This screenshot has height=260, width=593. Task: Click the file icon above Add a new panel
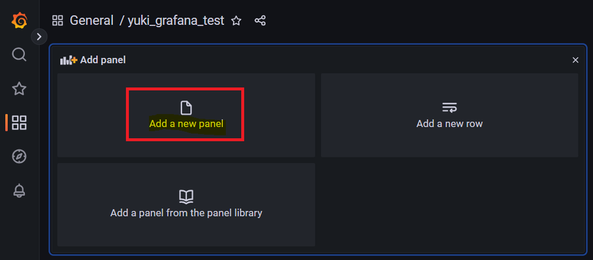[x=186, y=108]
